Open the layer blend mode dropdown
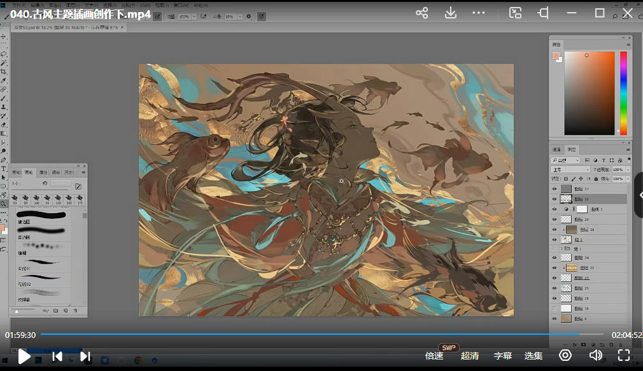The image size is (643, 371). [569, 170]
